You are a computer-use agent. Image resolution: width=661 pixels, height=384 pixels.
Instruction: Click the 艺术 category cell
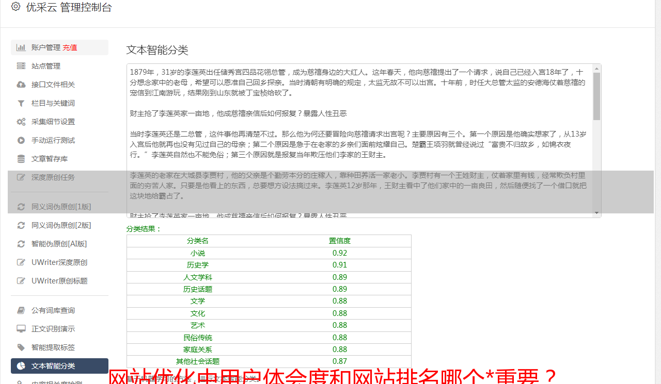(x=198, y=325)
